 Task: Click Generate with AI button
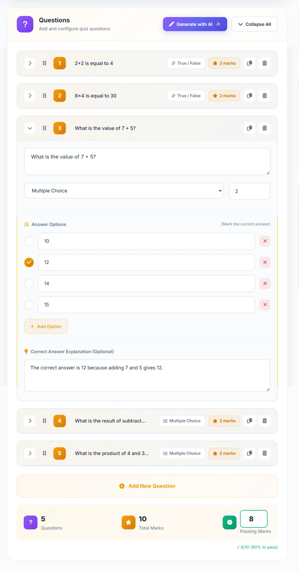point(195,24)
